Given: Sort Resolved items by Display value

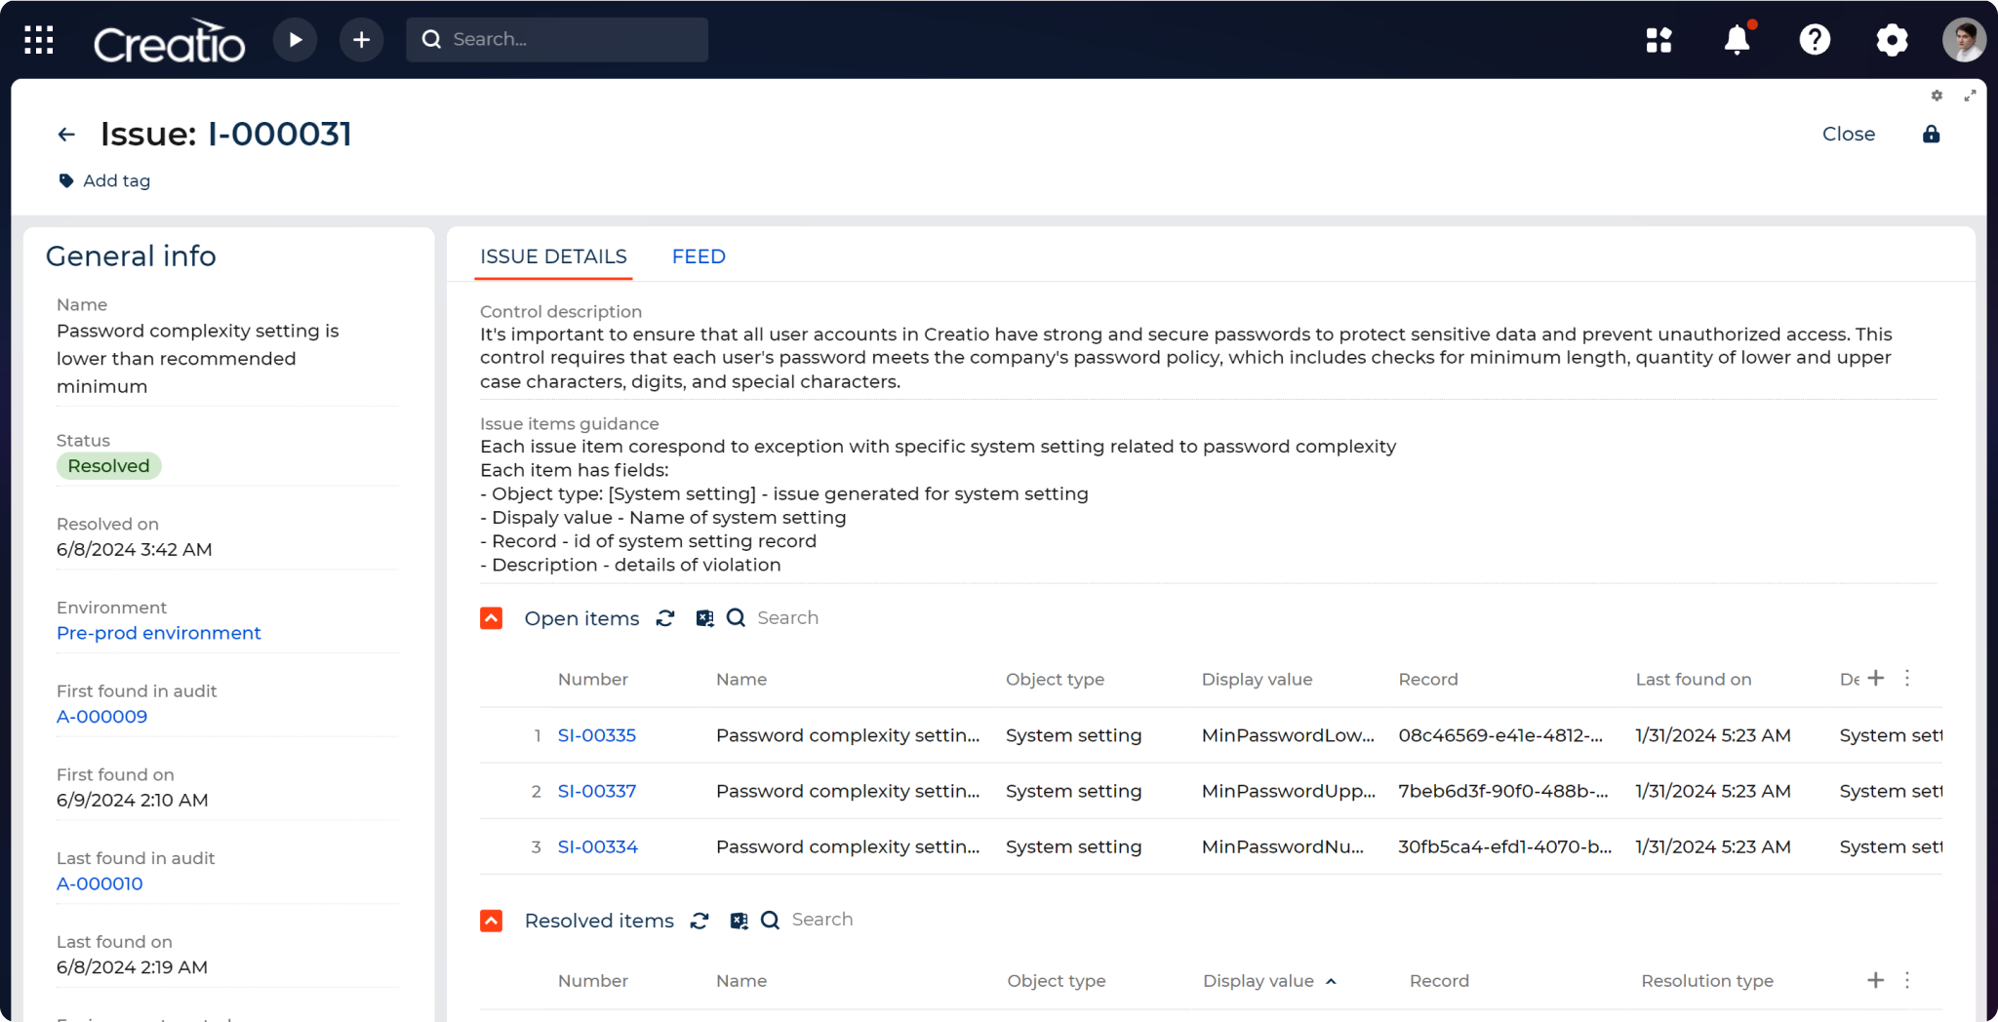Looking at the screenshot, I should click(x=1258, y=981).
